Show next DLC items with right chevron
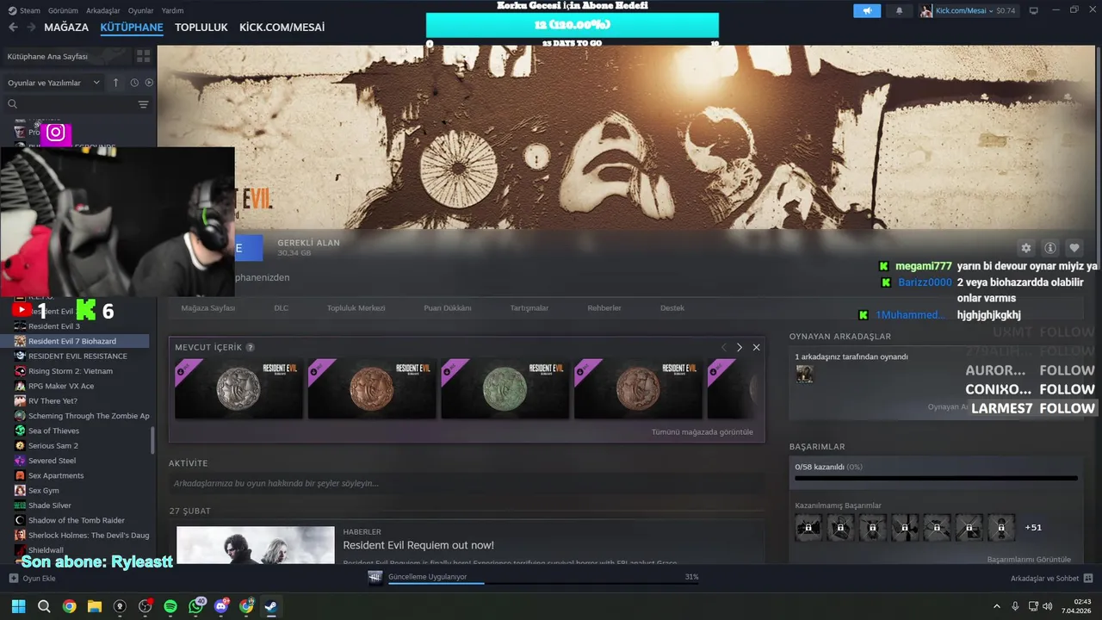This screenshot has width=1102, height=620. point(739,347)
